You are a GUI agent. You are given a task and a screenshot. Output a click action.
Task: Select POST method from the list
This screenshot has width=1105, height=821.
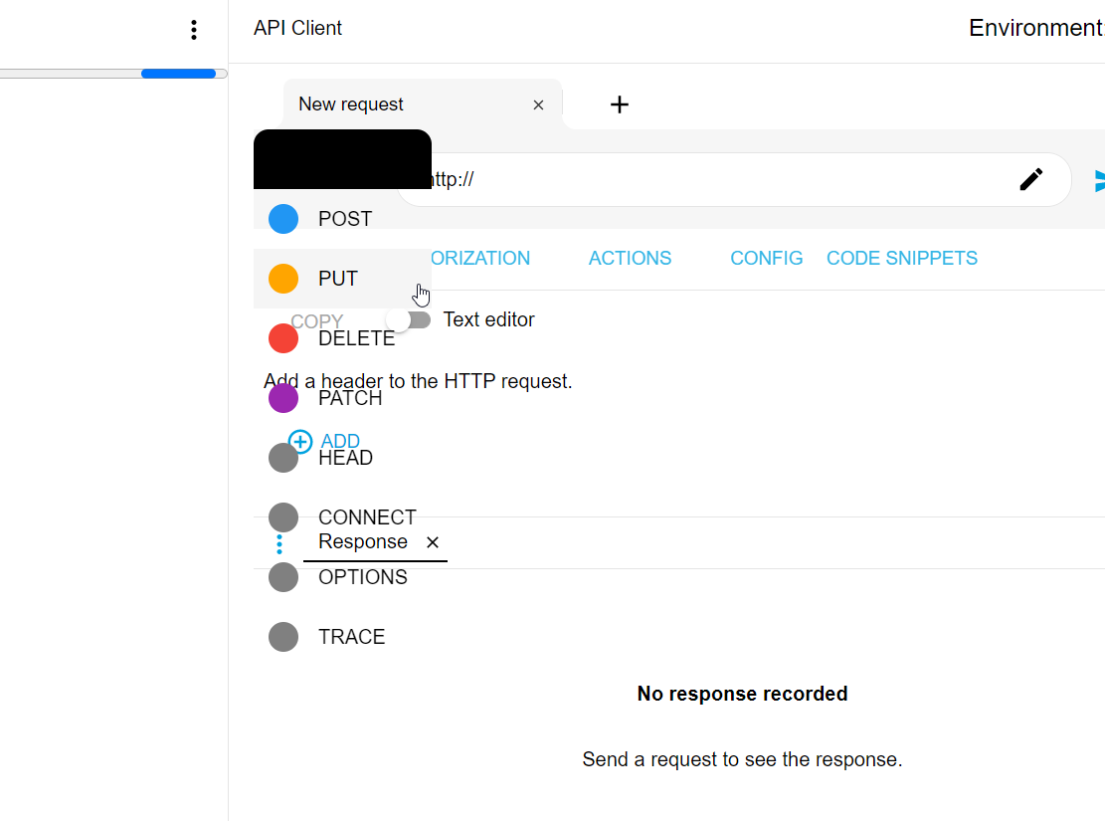(x=342, y=219)
